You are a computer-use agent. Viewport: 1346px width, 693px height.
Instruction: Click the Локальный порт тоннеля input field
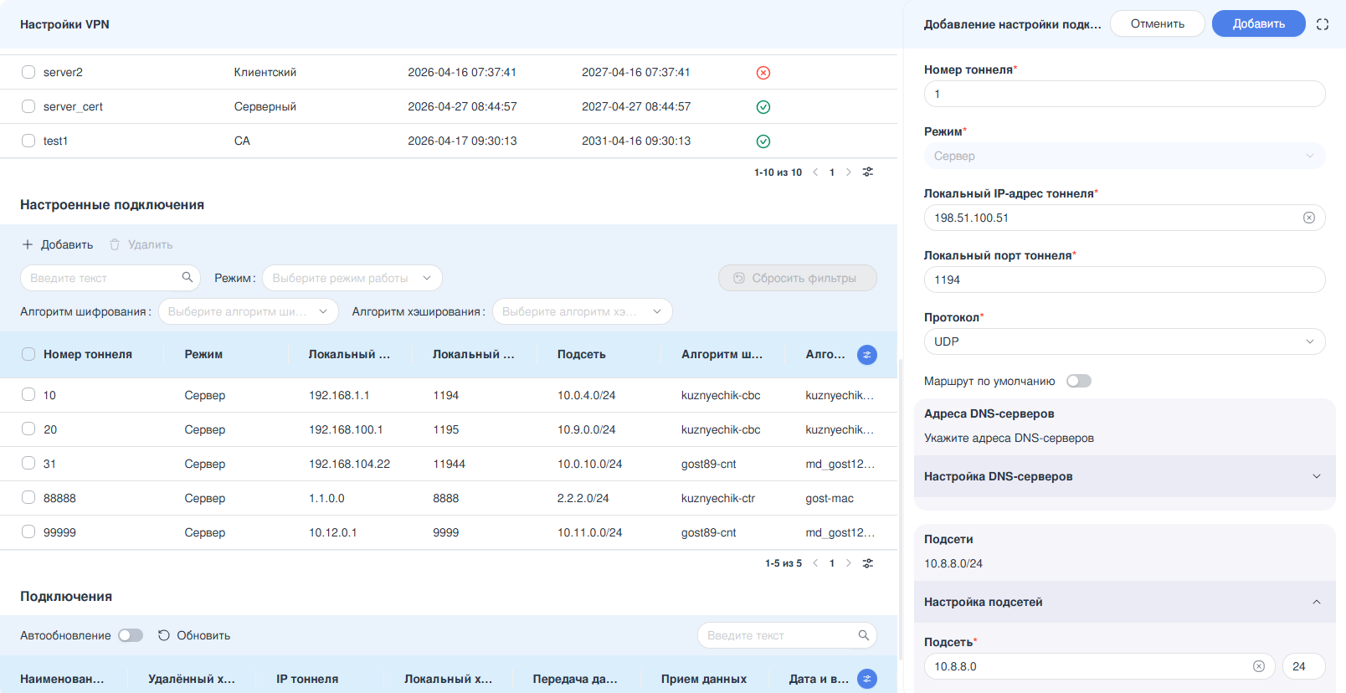tap(1124, 280)
